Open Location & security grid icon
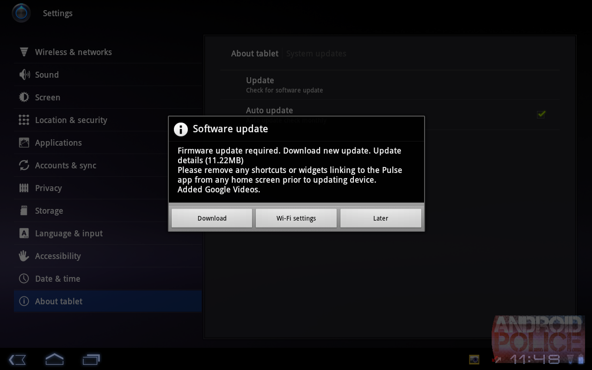Screen dimensions: 592x370 tap(24, 120)
